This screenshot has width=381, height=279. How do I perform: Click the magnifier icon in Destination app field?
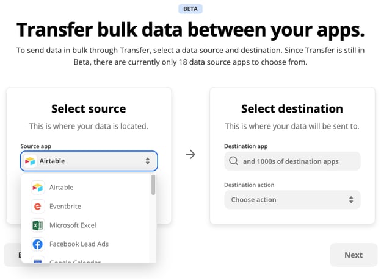(233, 161)
